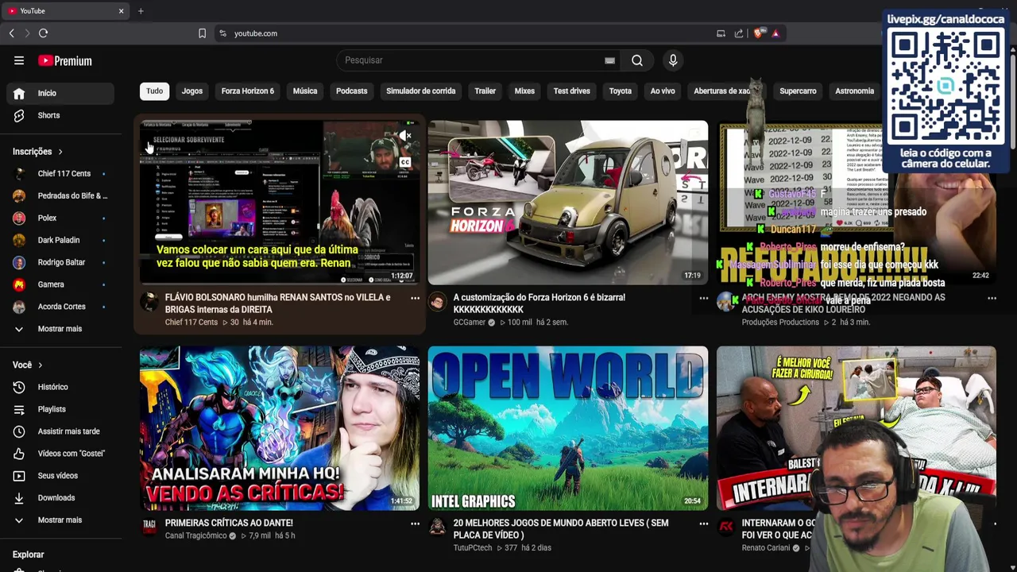The image size is (1017, 572).
Task: Open options for 20 MELHORES JOGOS video
Action: 703,524
